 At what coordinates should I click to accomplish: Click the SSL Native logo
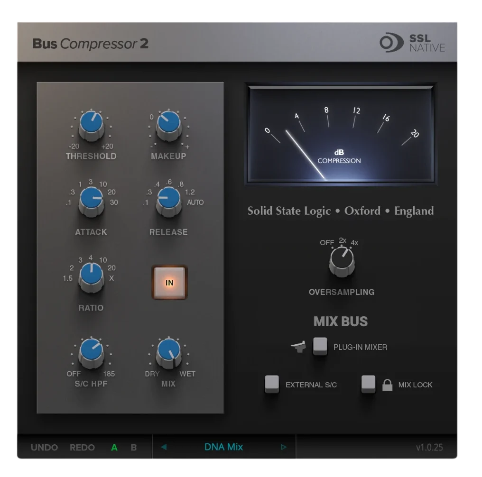pos(412,43)
